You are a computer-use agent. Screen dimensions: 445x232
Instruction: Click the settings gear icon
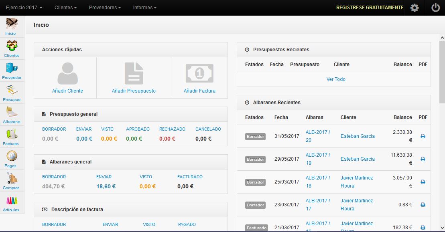pyautogui.click(x=415, y=8)
